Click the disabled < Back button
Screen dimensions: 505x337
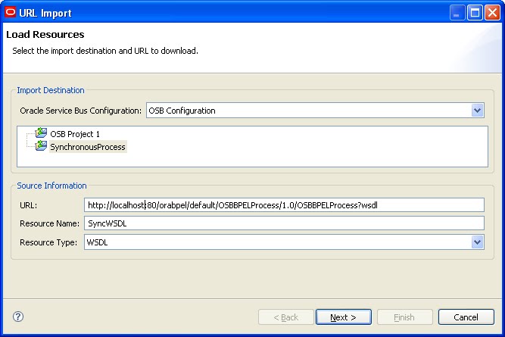tap(285, 317)
